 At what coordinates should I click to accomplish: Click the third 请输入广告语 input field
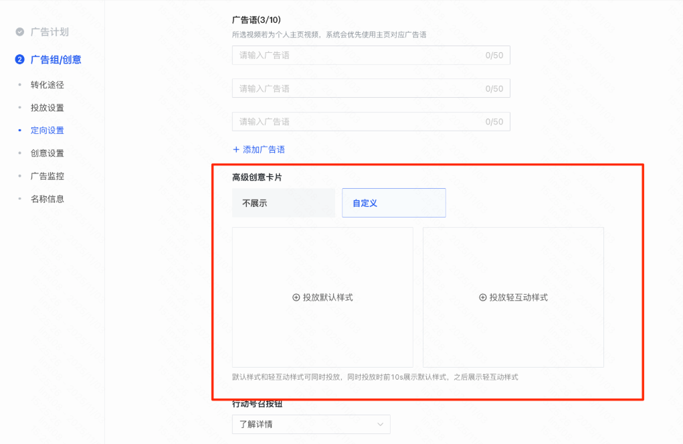[x=371, y=121]
